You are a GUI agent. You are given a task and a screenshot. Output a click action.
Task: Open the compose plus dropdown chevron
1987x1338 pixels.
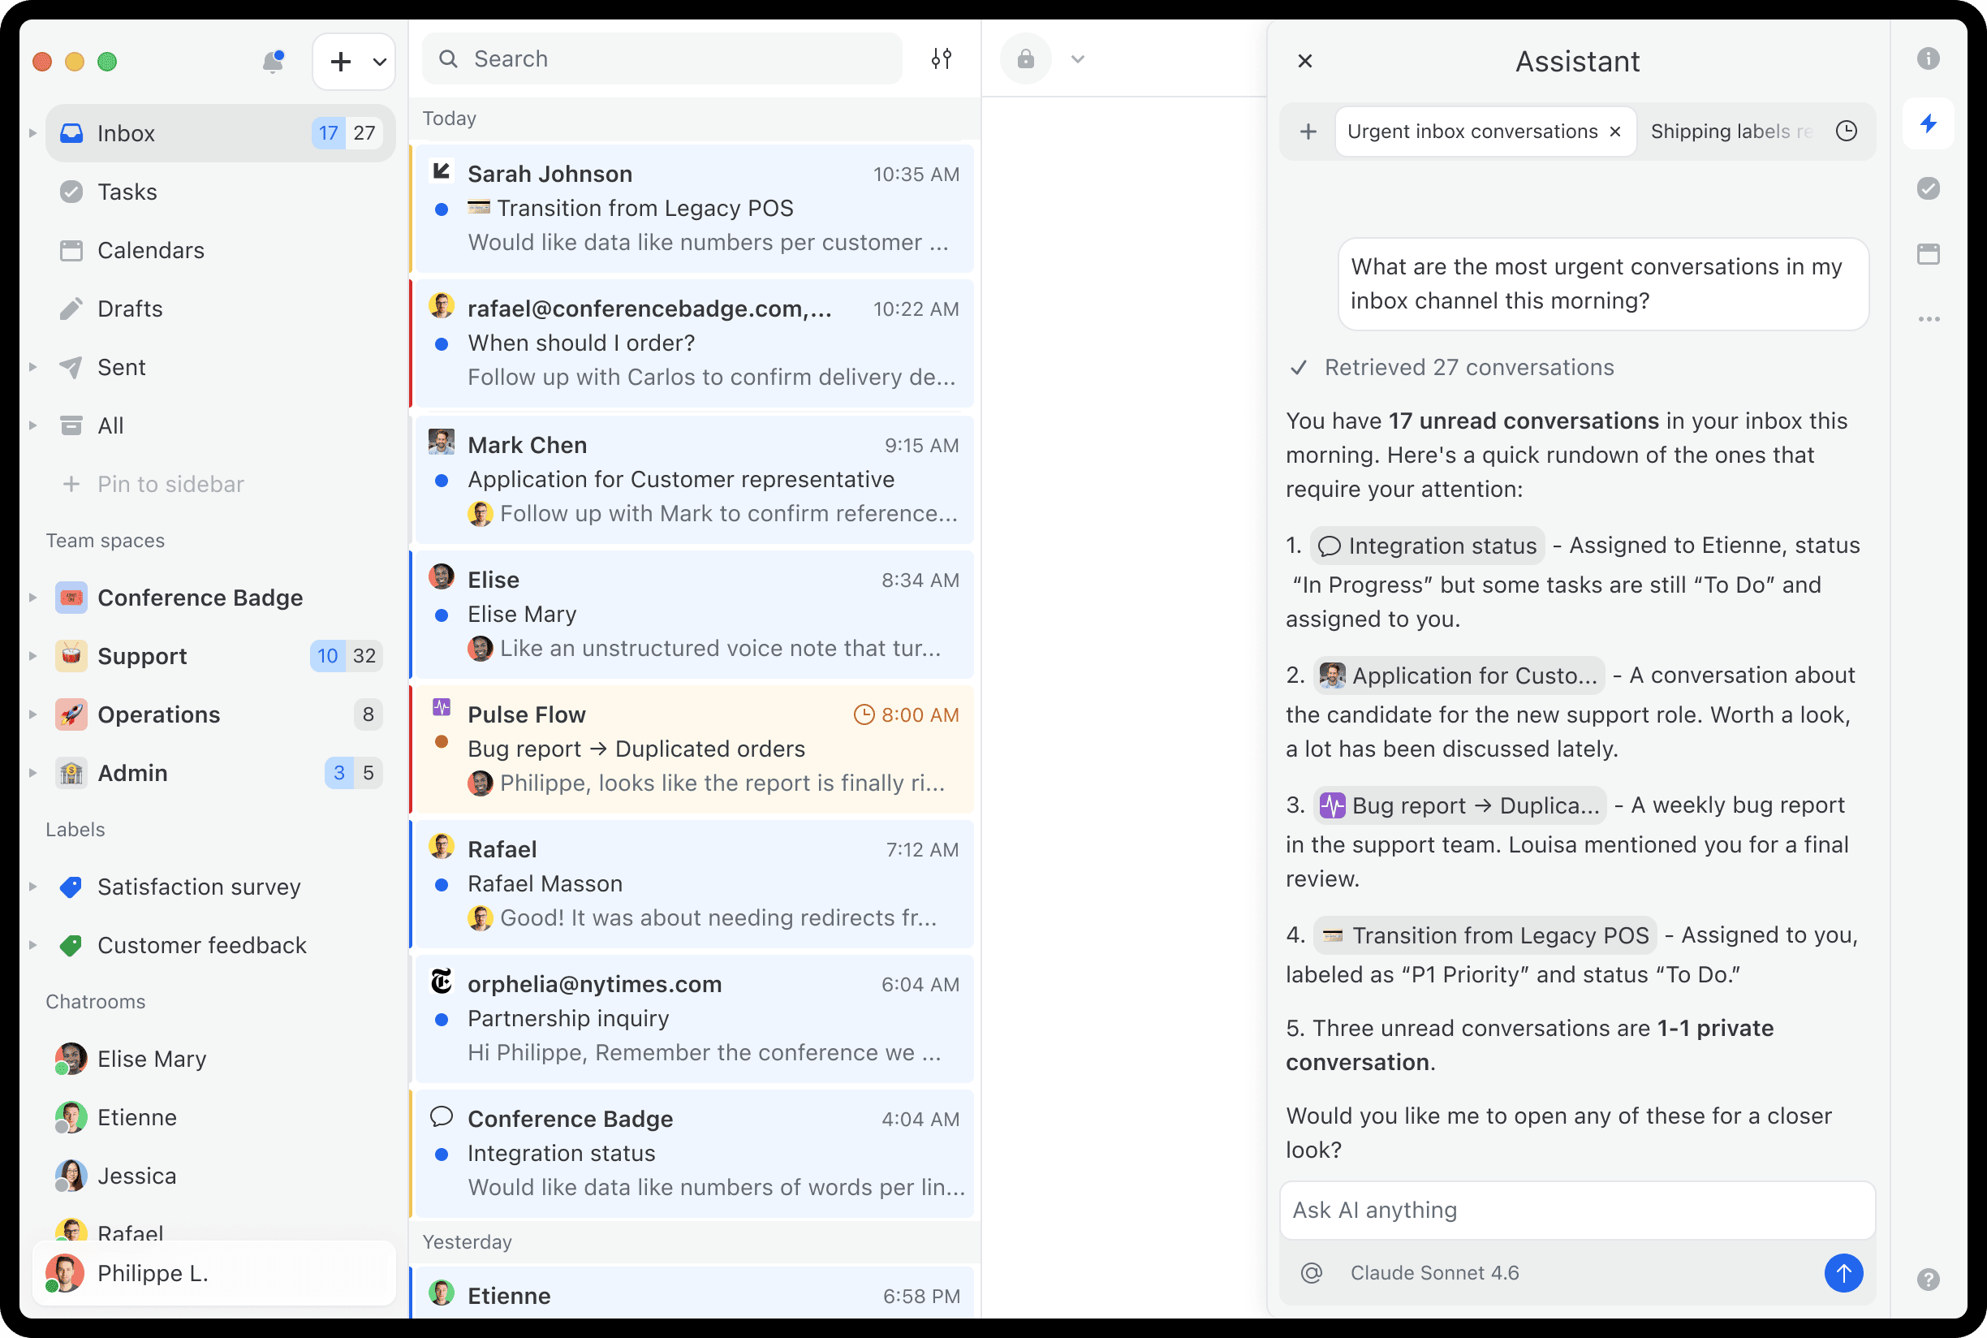(x=380, y=62)
